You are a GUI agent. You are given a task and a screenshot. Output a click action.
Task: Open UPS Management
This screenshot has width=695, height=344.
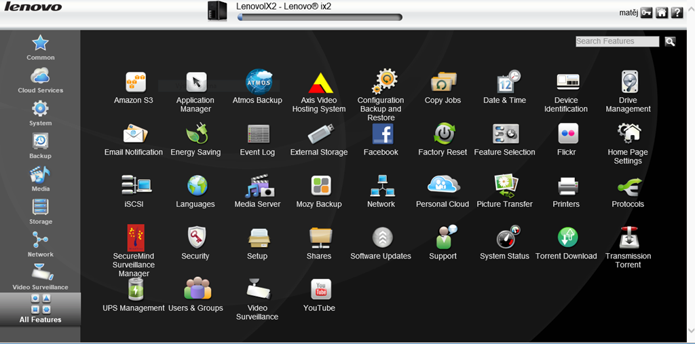point(134,290)
